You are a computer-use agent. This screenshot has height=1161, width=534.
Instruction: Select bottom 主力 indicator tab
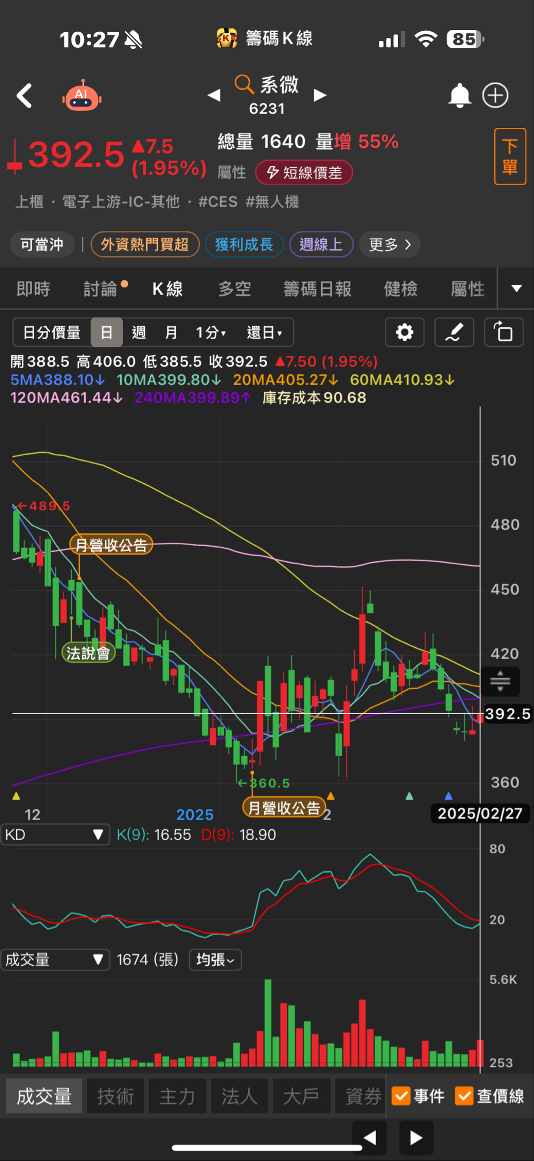(x=177, y=1096)
